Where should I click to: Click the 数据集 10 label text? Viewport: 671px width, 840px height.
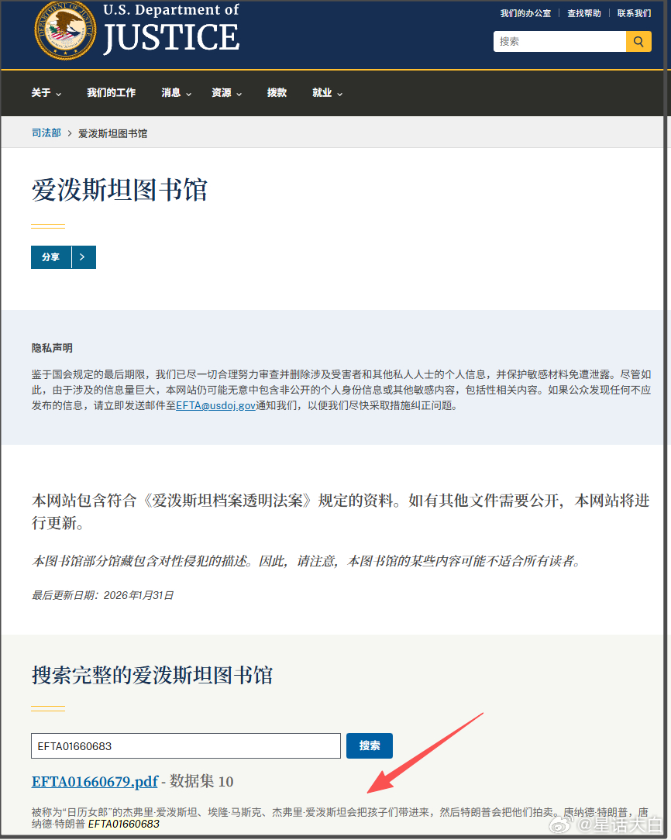[201, 782]
